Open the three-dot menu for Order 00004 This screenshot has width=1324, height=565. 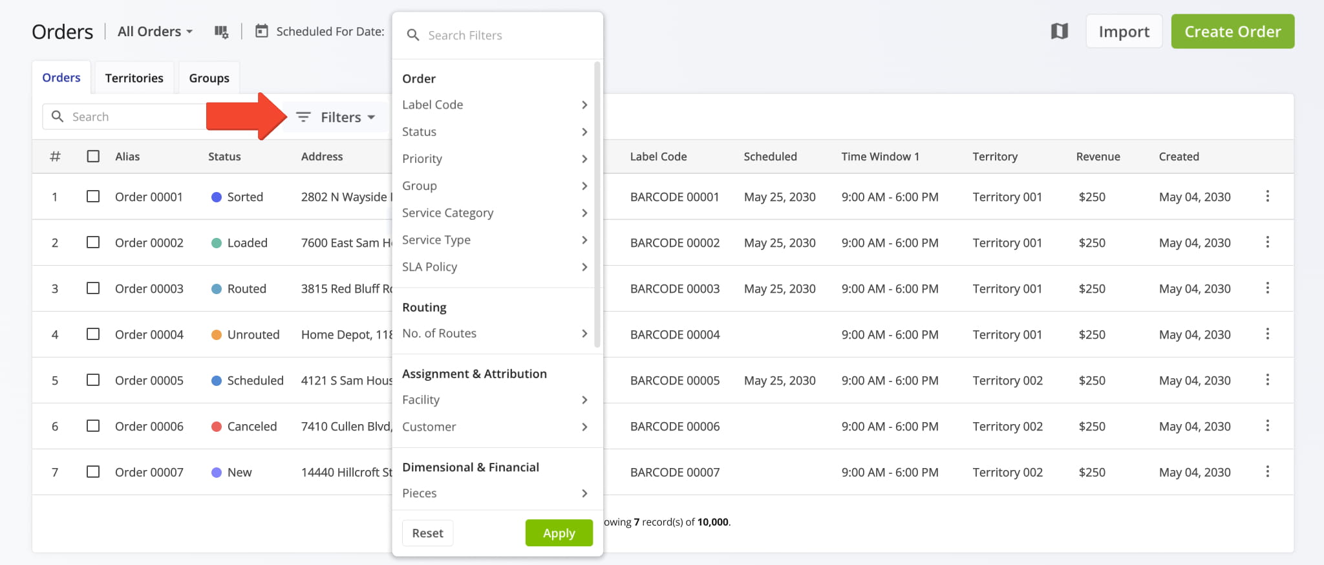point(1267,334)
